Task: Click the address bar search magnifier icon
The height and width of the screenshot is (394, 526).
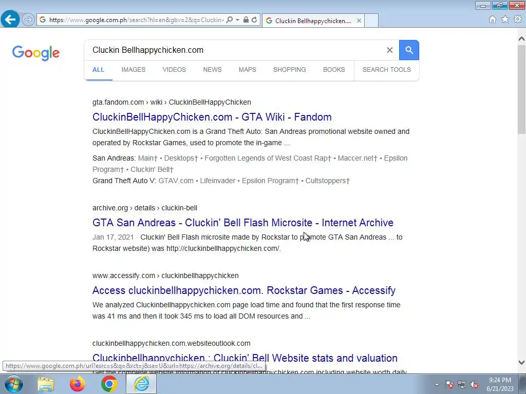Action: coord(230,20)
